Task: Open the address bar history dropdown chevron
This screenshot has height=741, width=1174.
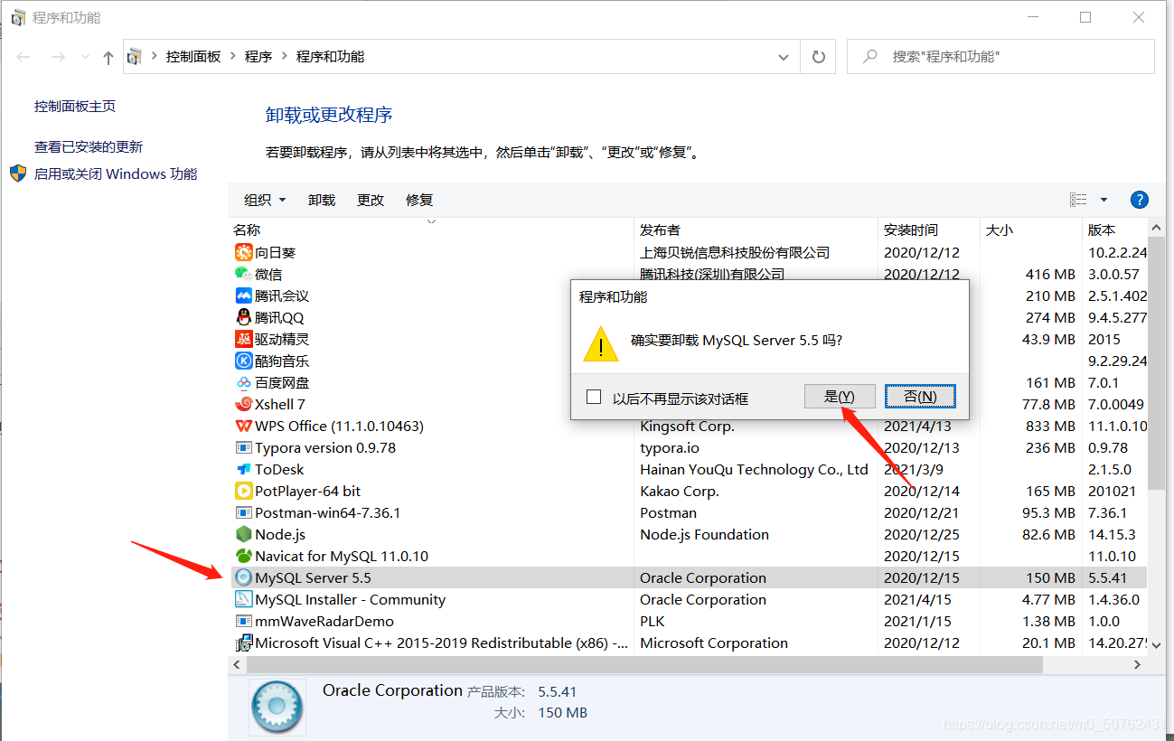Action: click(783, 57)
